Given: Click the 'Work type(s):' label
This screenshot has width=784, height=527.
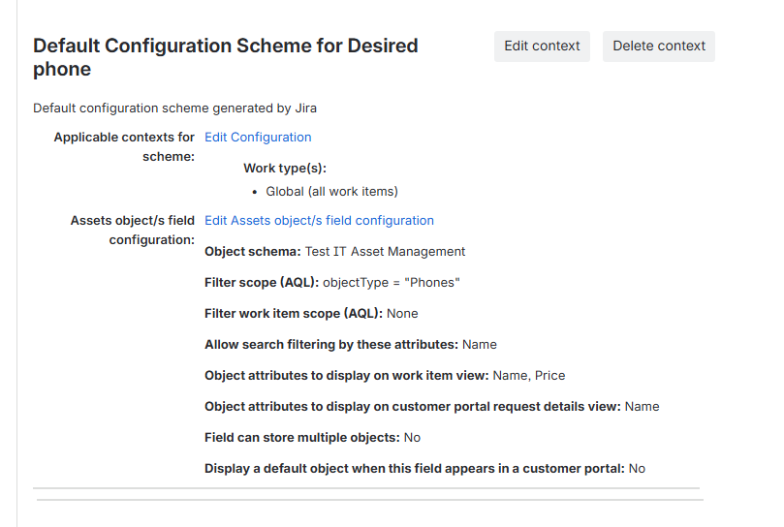Looking at the screenshot, I should [x=285, y=168].
